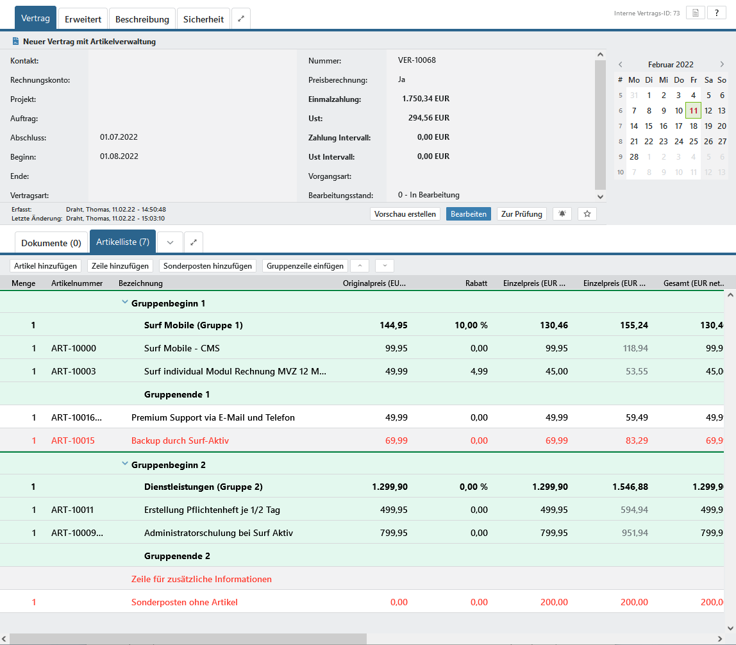Open the dropdown tab next to Artikelliste
This screenshot has height=645, width=736.
[x=170, y=242]
